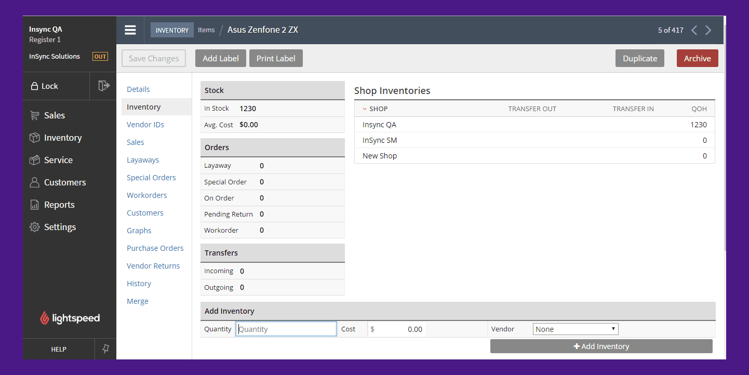Click the QOH column header
This screenshot has height=375, width=749.
point(699,109)
